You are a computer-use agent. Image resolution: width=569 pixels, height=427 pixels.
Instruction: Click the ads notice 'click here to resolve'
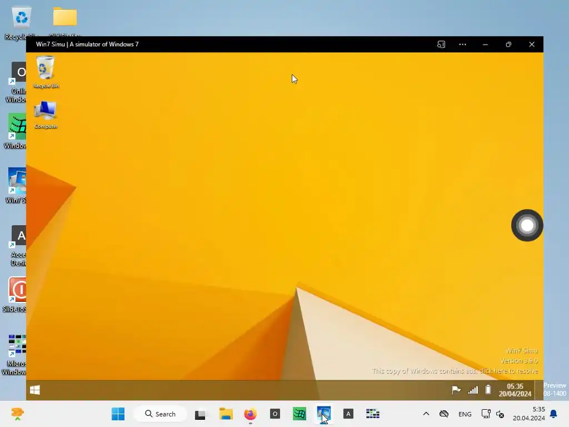[x=508, y=371]
